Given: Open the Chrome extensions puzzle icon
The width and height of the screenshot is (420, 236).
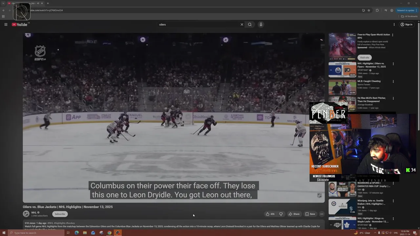Looking at the screenshot, I should [x=377, y=10].
